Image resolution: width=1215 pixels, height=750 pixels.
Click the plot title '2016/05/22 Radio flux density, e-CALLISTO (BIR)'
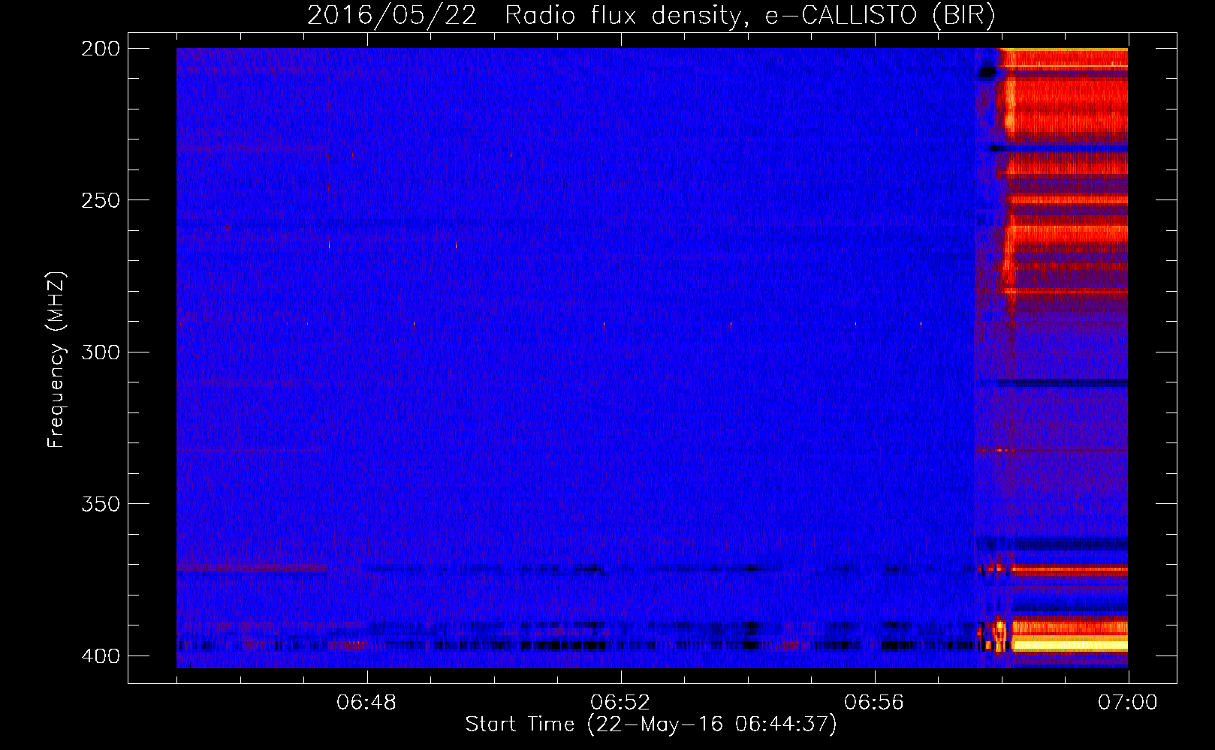coord(651,15)
